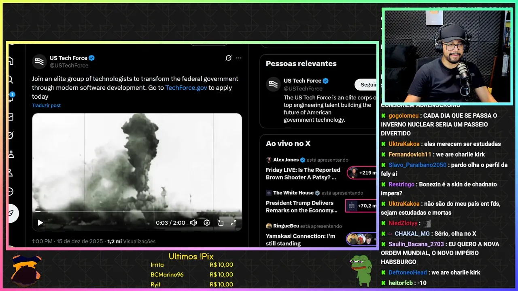The height and width of the screenshot is (291, 518).
Task: Click Ryit Pix entry
Action: [x=192, y=285]
